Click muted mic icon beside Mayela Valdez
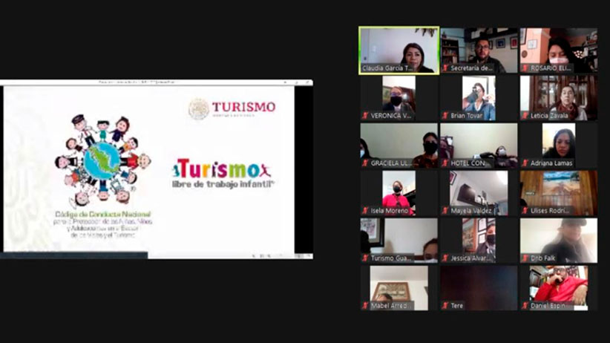The width and height of the screenshot is (610, 343). 445,211
